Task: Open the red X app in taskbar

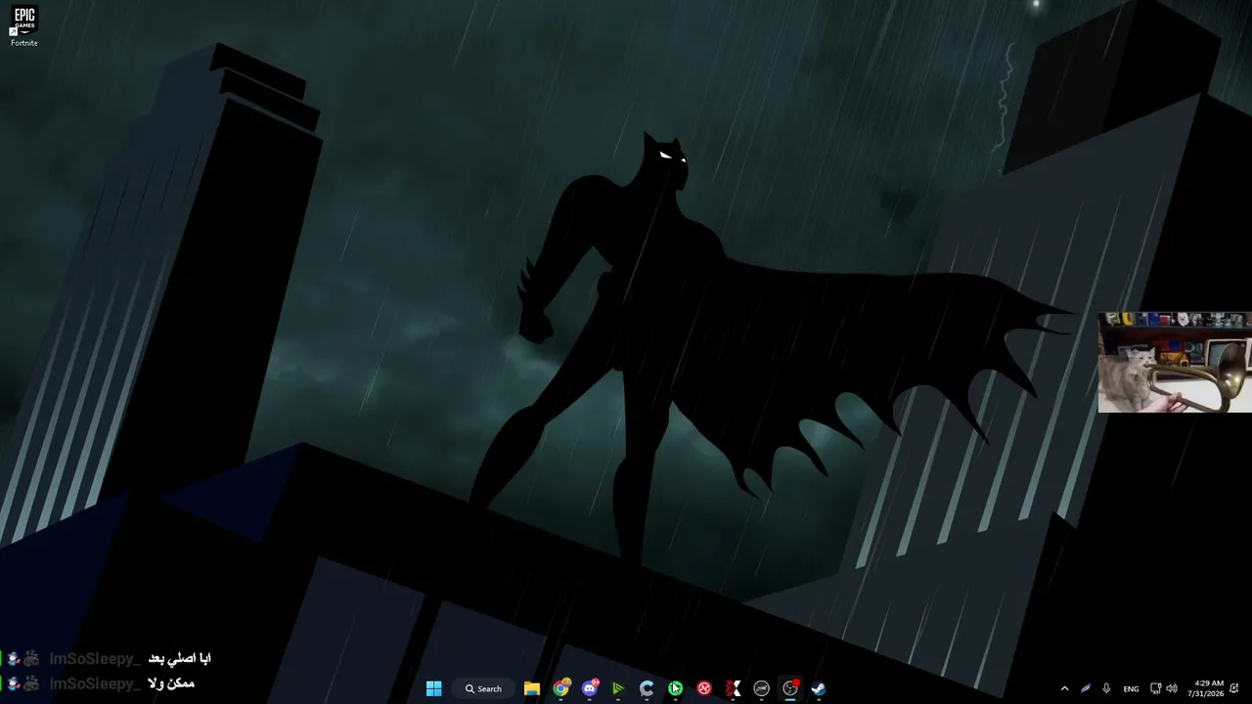Action: (733, 688)
